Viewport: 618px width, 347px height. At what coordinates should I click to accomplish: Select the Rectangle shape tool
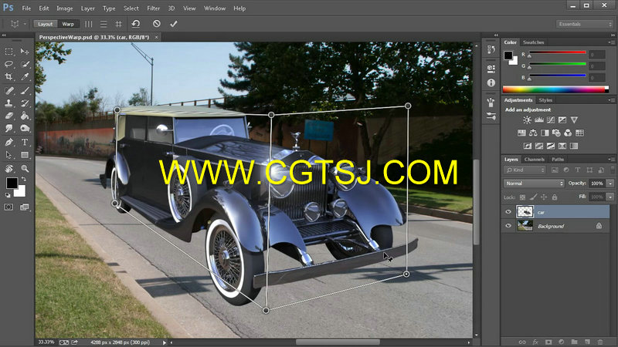tap(25, 155)
